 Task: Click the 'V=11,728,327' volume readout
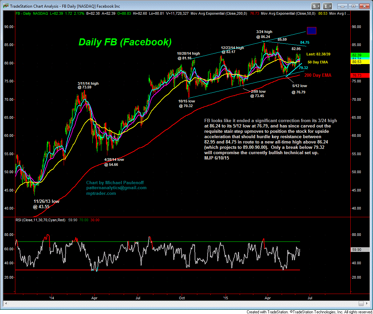pos(177,14)
